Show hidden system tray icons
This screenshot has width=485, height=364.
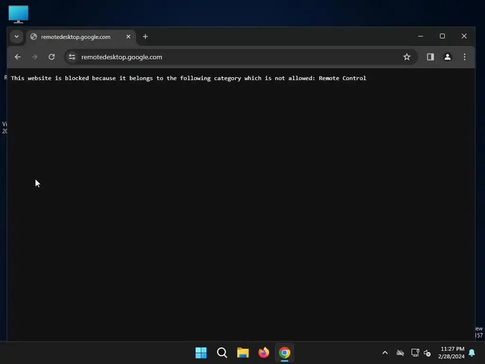(385, 353)
